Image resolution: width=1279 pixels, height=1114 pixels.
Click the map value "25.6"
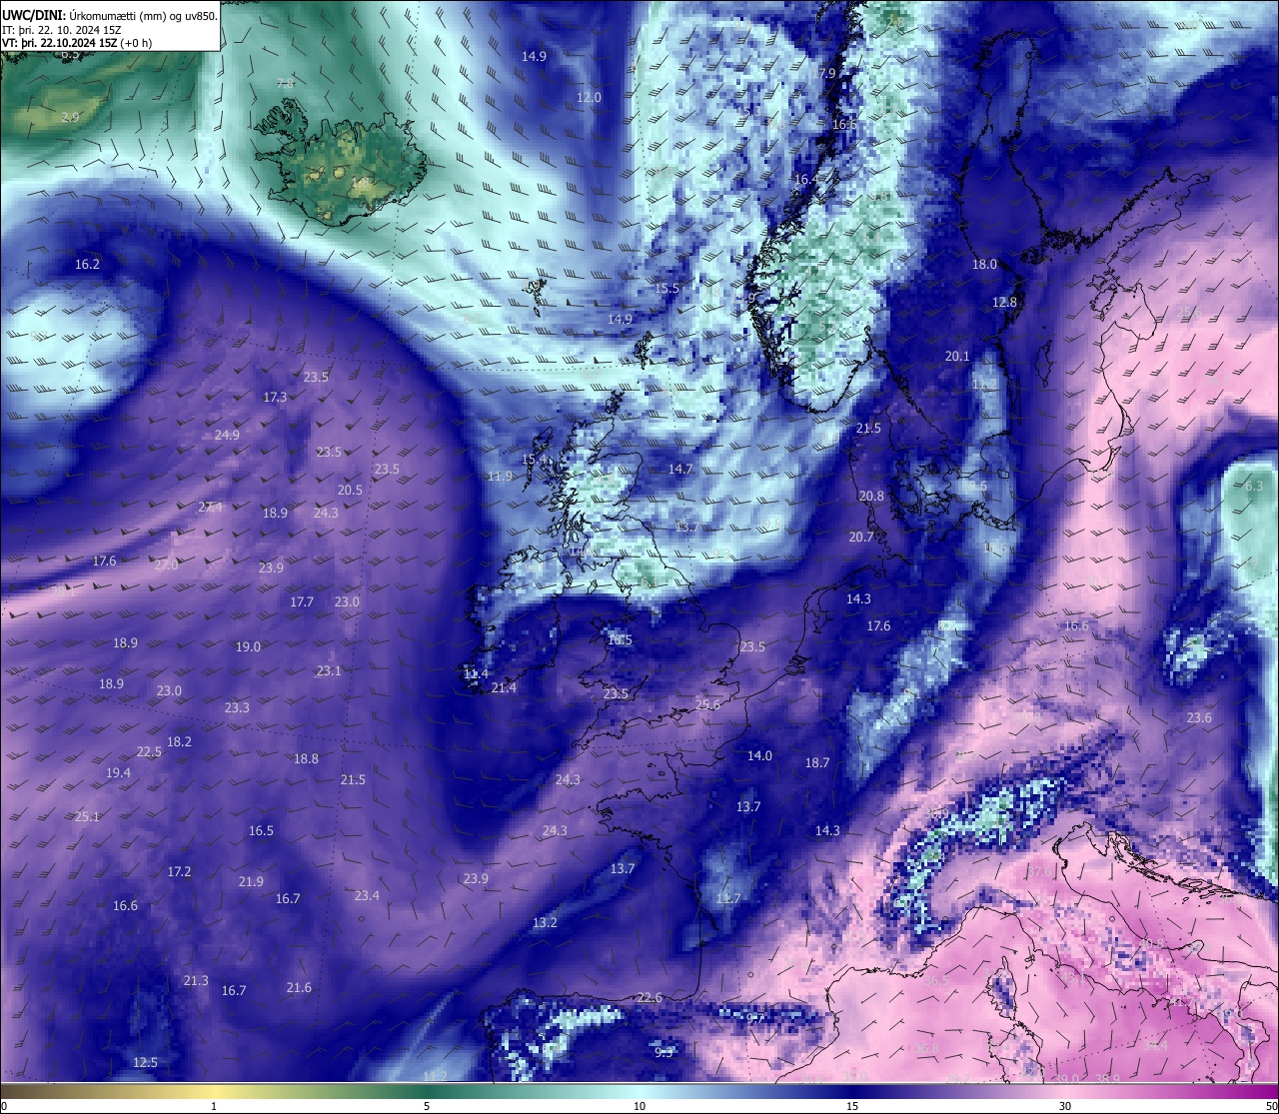707,704
